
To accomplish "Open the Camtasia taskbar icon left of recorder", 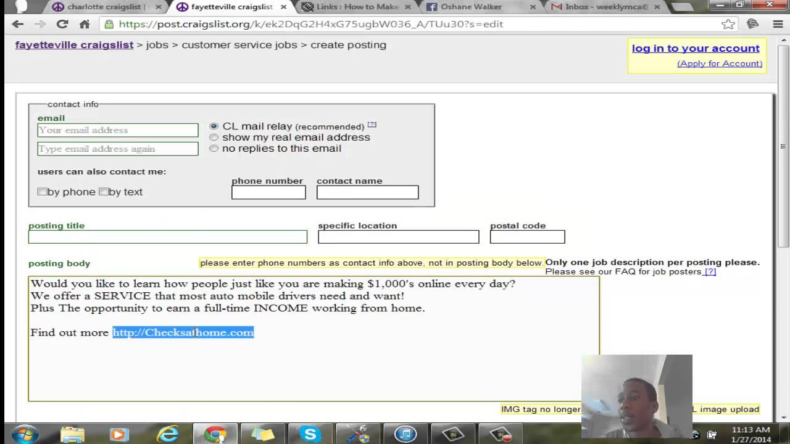I will tap(453, 434).
